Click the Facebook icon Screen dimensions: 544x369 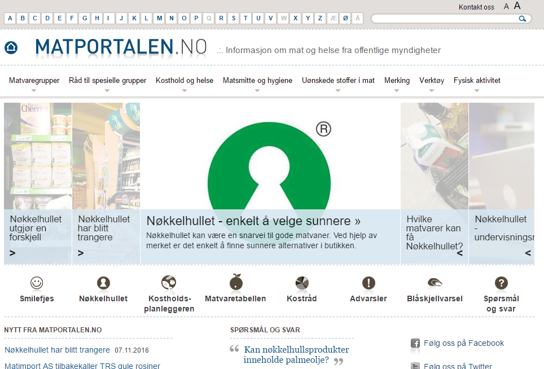(415, 344)
